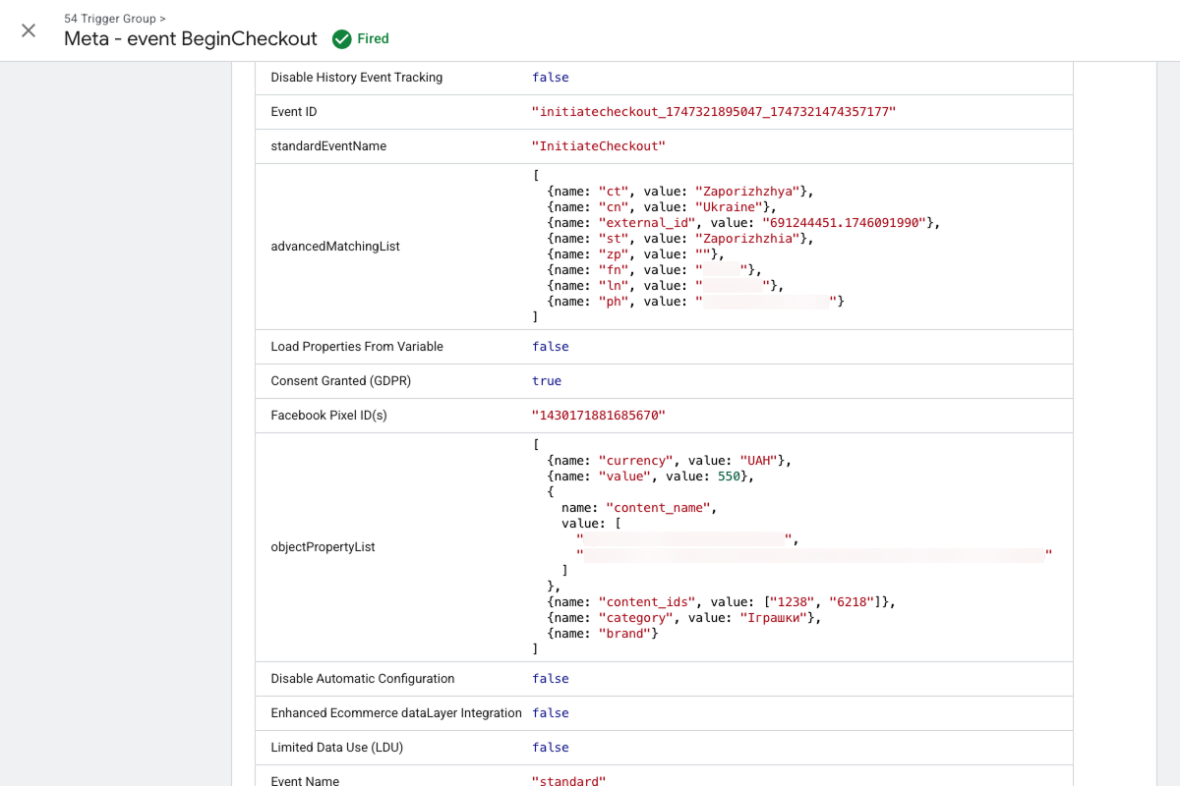Screen dimensions: 1180x786
Task: Click the Meta - event BeginCheckout title
Action: point(191,39)
